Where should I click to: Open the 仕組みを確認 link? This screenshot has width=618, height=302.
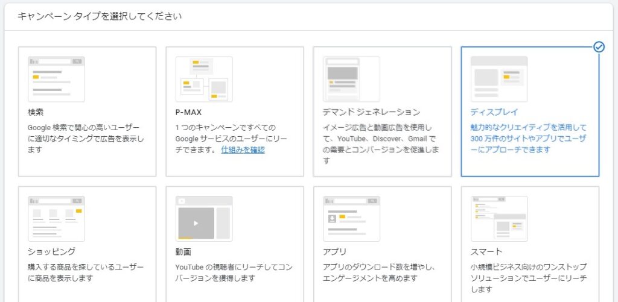pyautogui.click(x=243, y=150)
